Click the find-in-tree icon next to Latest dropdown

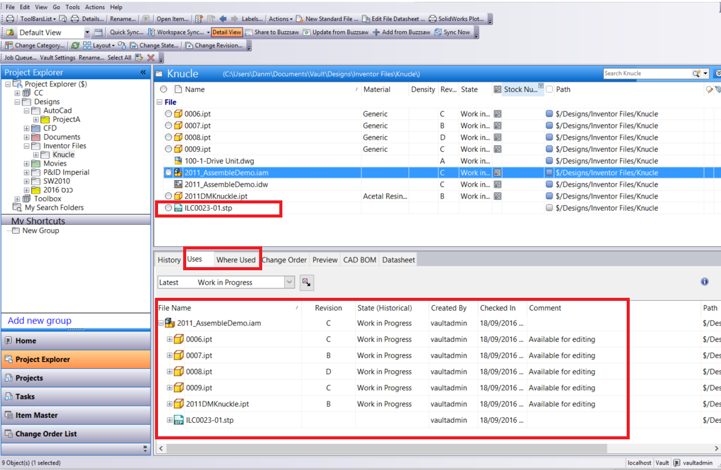click(307, 282)
